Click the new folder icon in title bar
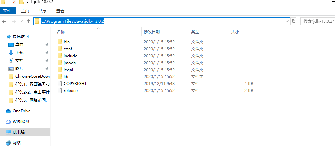335x146 pixels. [x=21, y=2]
